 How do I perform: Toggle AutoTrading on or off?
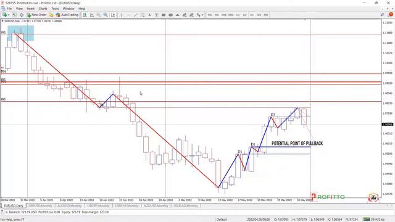(x=67, y=15)
